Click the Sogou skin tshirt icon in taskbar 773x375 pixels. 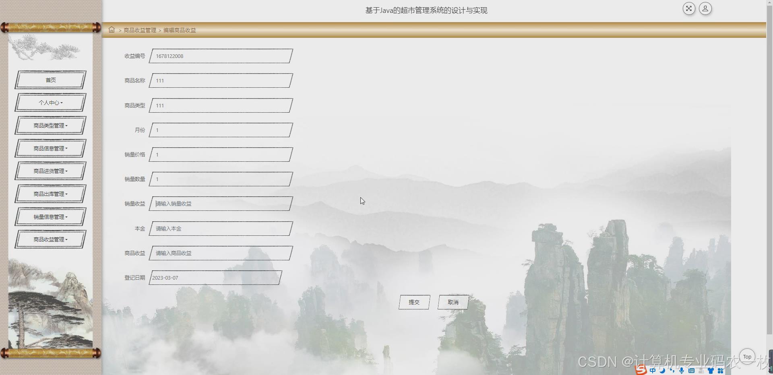(x=711, y=371)
